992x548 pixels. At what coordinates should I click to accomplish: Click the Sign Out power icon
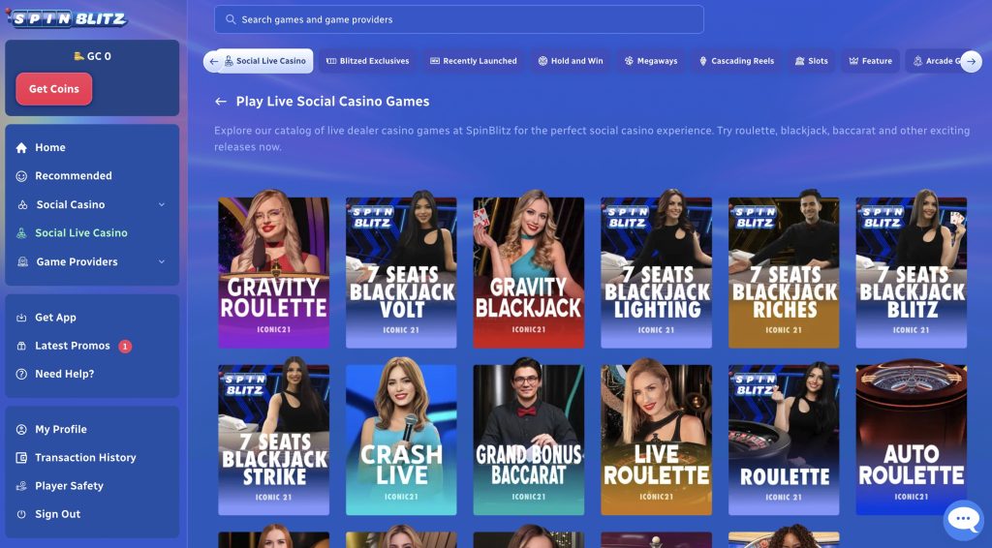(x=21, y=514)
